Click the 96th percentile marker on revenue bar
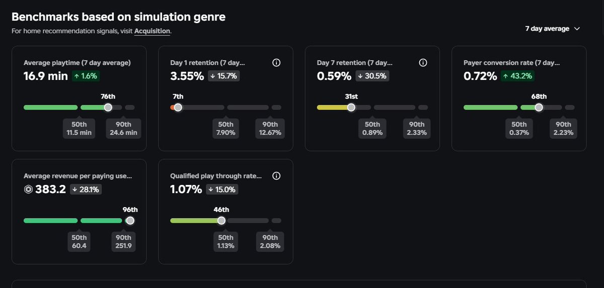 (x=130, y=220)
